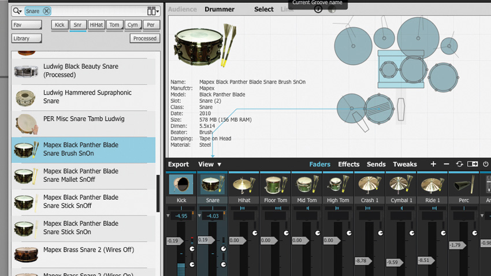Click the Cymbal 1 fader at -9.59
Image resolution: width=491 pixels, height=276 pixels.
pyautogui.click(x=395, y=262)
